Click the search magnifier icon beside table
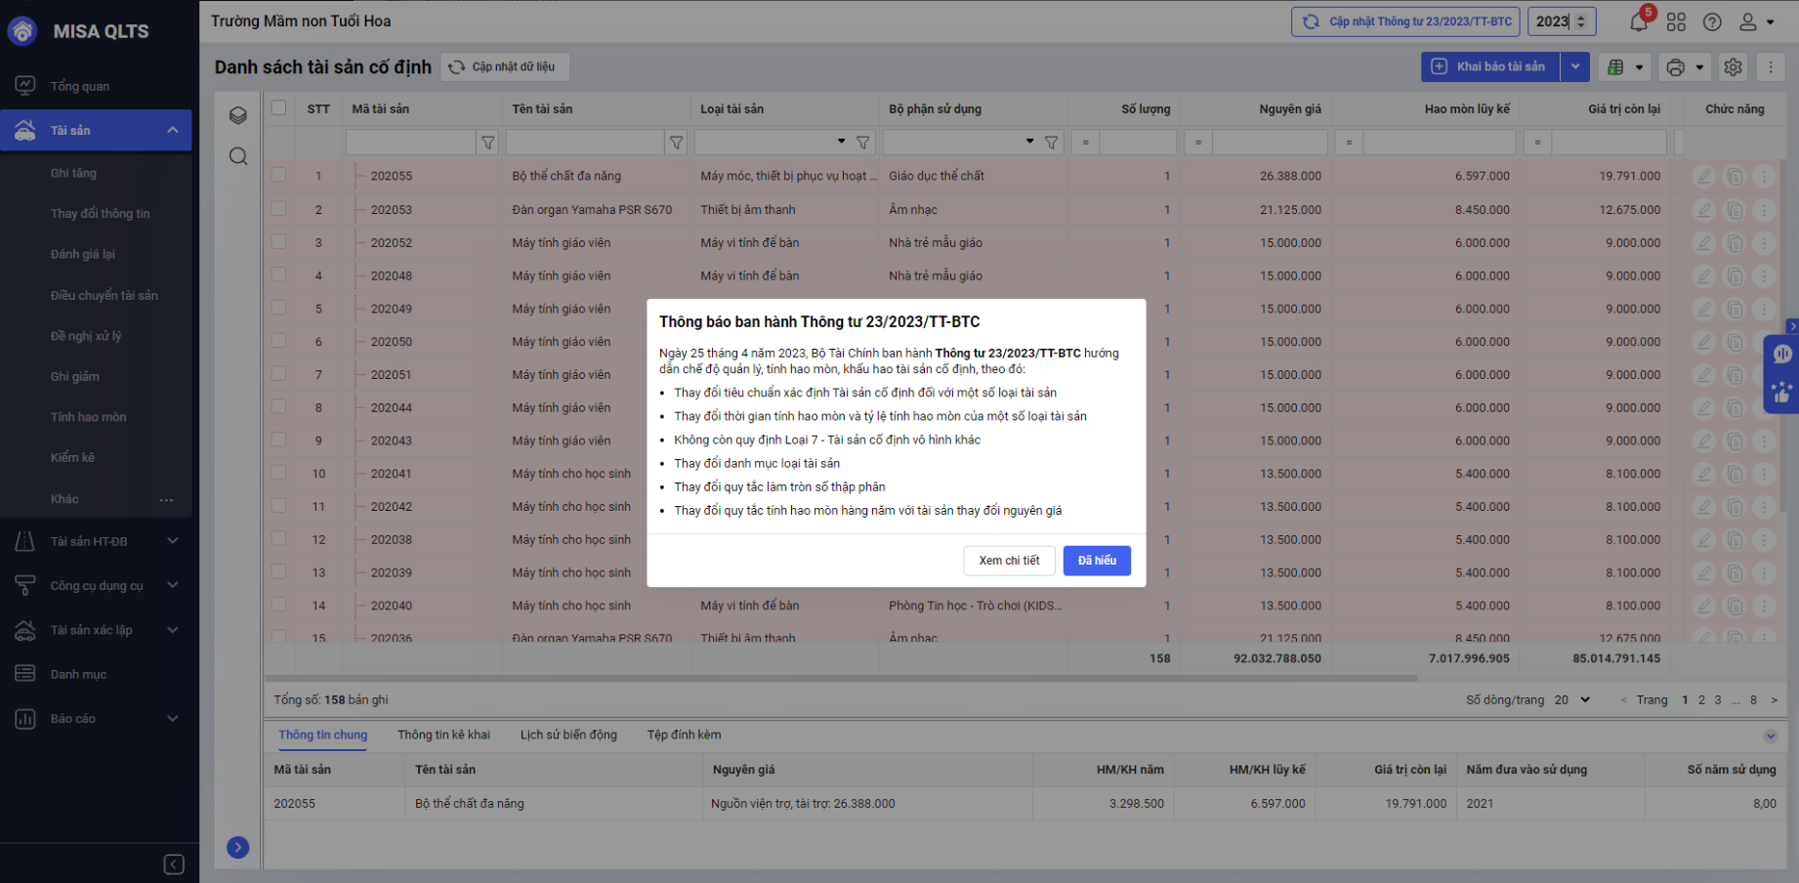Image resolution: width=1799 pixels, height=883 pixels. pos(238,156)
